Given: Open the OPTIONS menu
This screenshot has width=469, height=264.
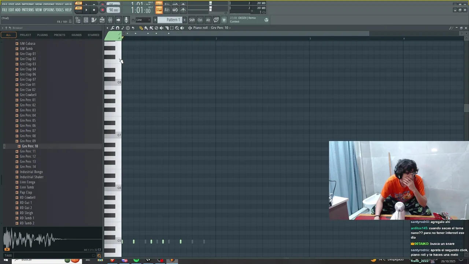Looking at the screenshot, I should (49, 10).
